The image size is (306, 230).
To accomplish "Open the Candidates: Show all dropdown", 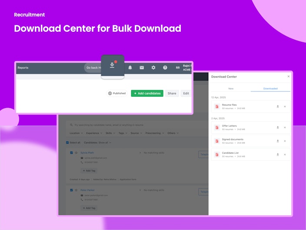I will pos(97,142).
